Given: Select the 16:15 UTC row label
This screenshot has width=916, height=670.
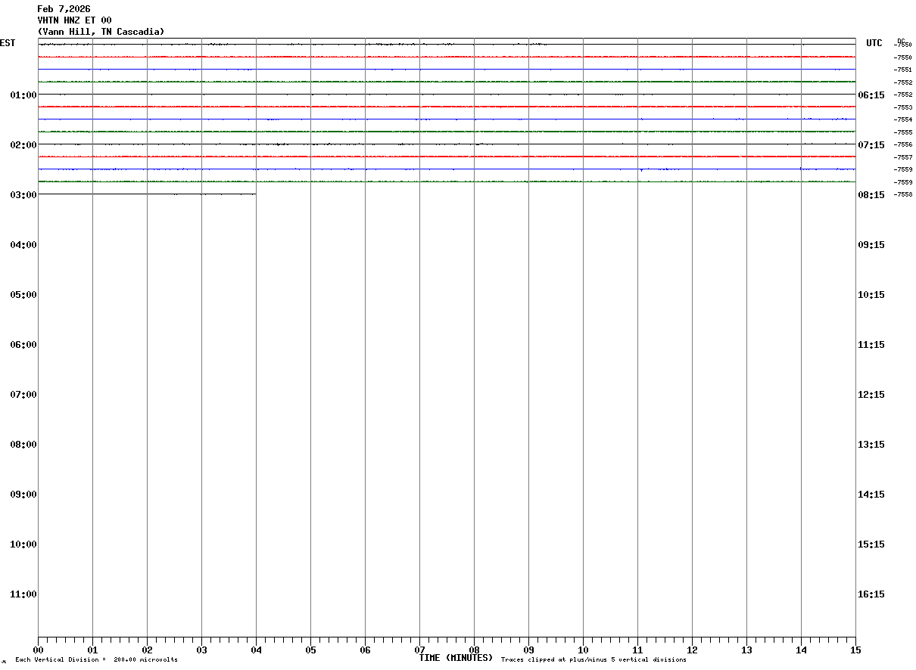Looking at the screenshot, I should point(871,594).
